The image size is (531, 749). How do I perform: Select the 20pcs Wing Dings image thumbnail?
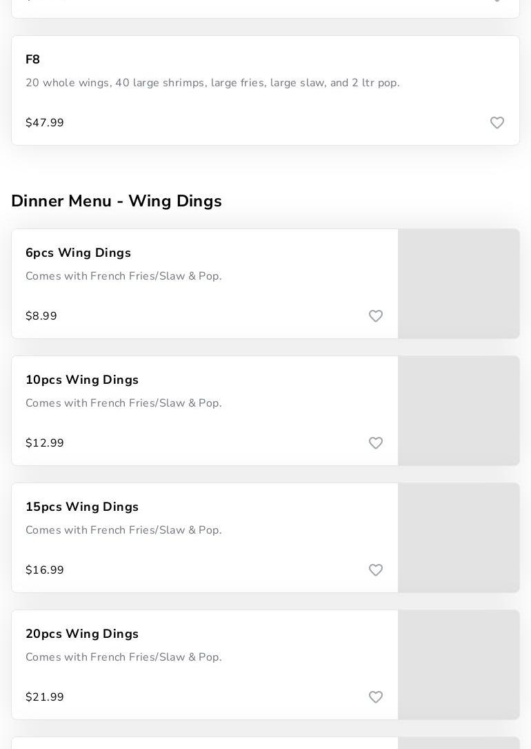(x=459, y=665)
